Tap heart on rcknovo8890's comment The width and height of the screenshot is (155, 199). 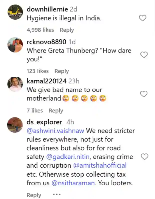pyautogui.click(x=144, y=55)
